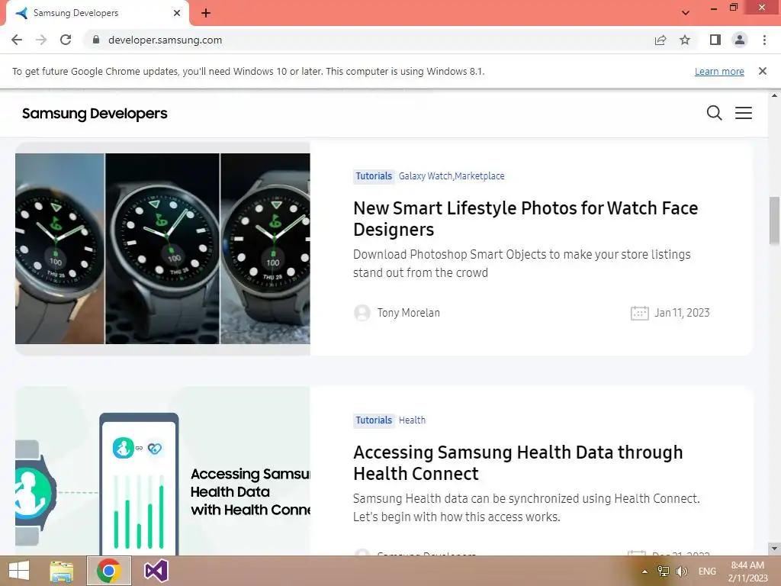
Task: Open Accessing Samsung Health Data article title
Action: click(518, 463)
